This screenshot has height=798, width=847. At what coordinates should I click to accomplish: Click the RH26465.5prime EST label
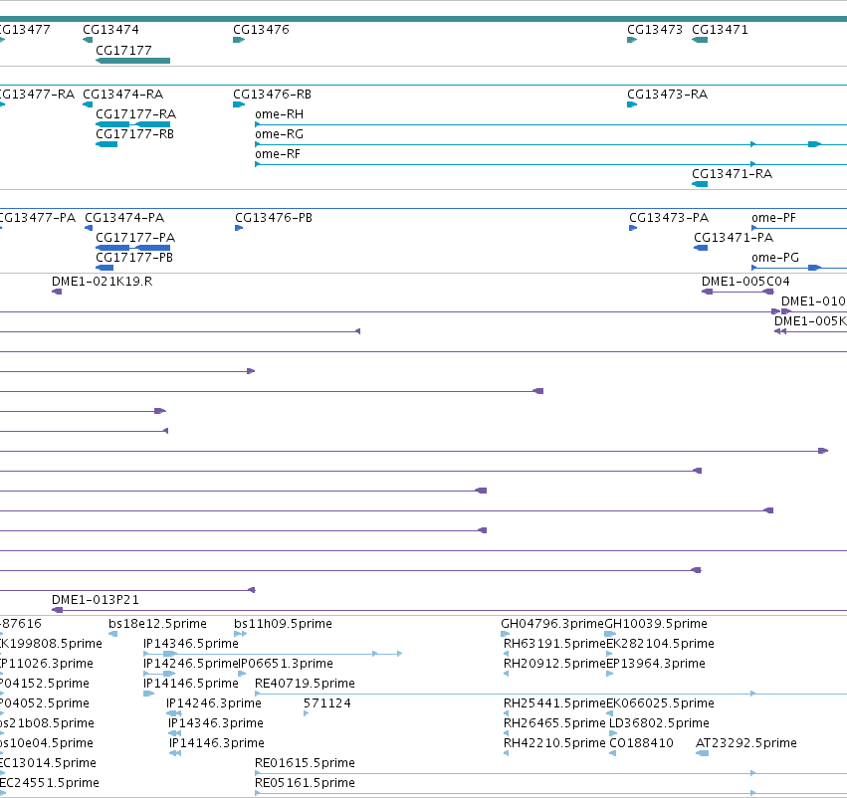pyautogui.click(x=554, y=724)
